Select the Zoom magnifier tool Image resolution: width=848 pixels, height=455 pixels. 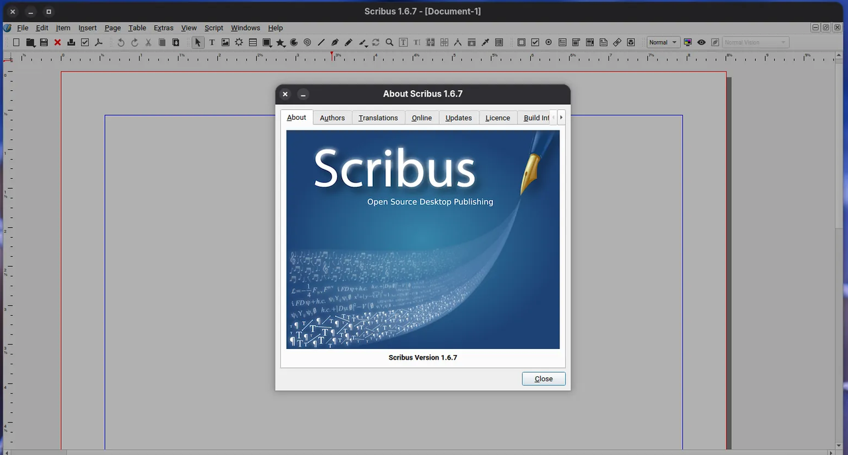point(389,42)
